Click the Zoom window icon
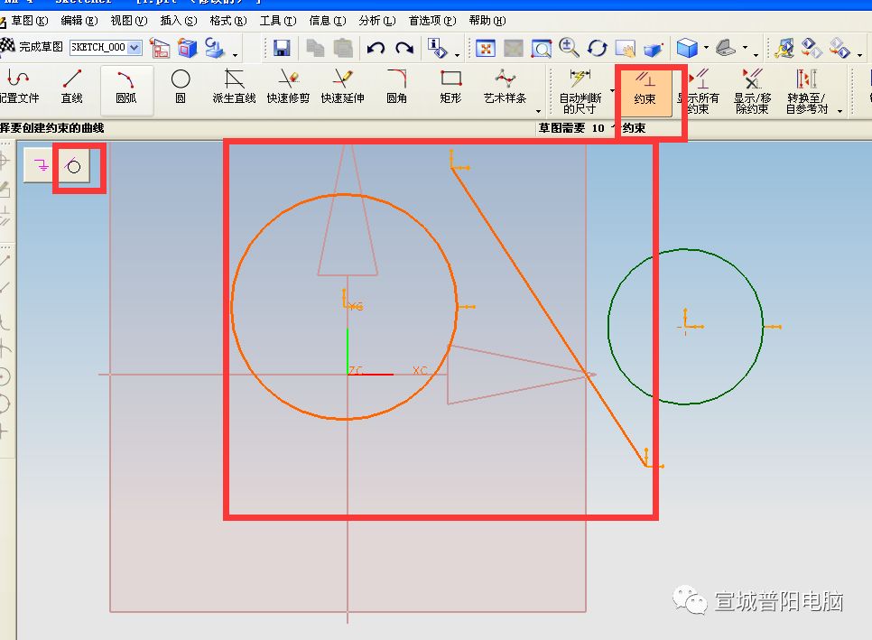The image size is (872, 640). (x=541, y=48)
